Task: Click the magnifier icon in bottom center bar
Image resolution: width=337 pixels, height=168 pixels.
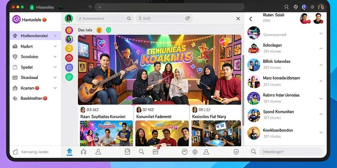Action: pyautogui.click(x=142, y=152)
